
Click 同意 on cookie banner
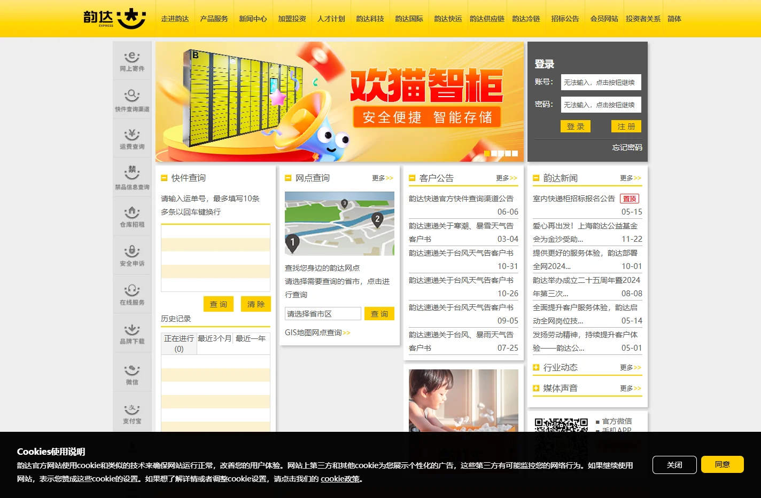coord(723,464)
